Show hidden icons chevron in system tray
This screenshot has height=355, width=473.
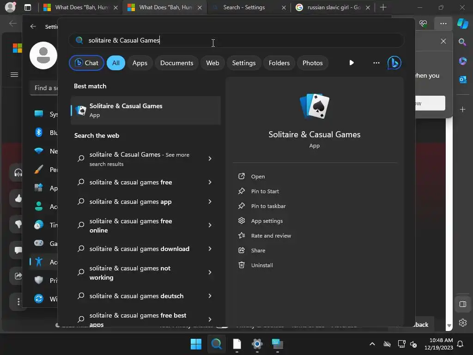tap(372, 344)
